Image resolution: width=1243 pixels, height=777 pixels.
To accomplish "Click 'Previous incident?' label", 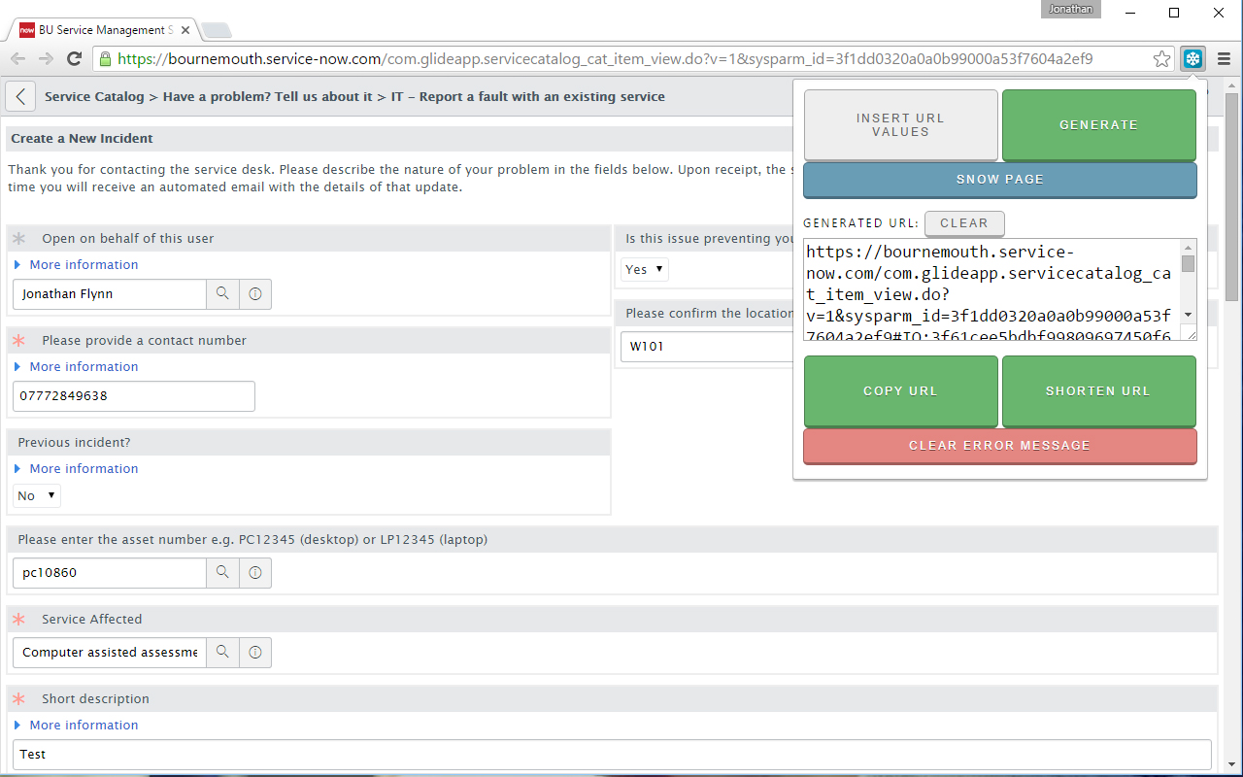I will coord(74,443).
